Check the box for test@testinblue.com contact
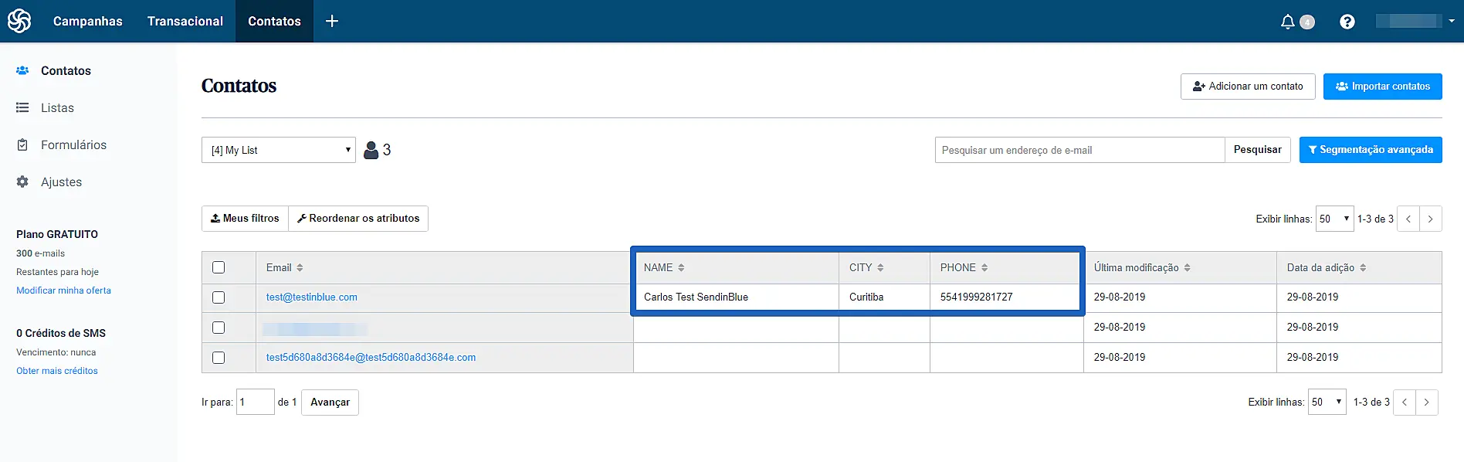The image size is (1464, 462). point(219,297)
